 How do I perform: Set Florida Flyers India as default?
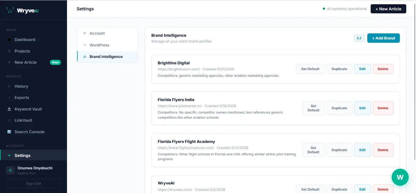[x=313, y=108]
